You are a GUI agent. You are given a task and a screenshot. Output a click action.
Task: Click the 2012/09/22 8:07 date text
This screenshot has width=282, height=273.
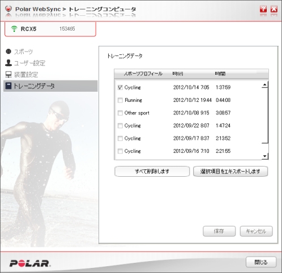191,126
